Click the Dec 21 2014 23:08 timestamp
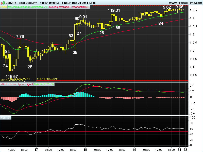 click(x=84, y=3)
